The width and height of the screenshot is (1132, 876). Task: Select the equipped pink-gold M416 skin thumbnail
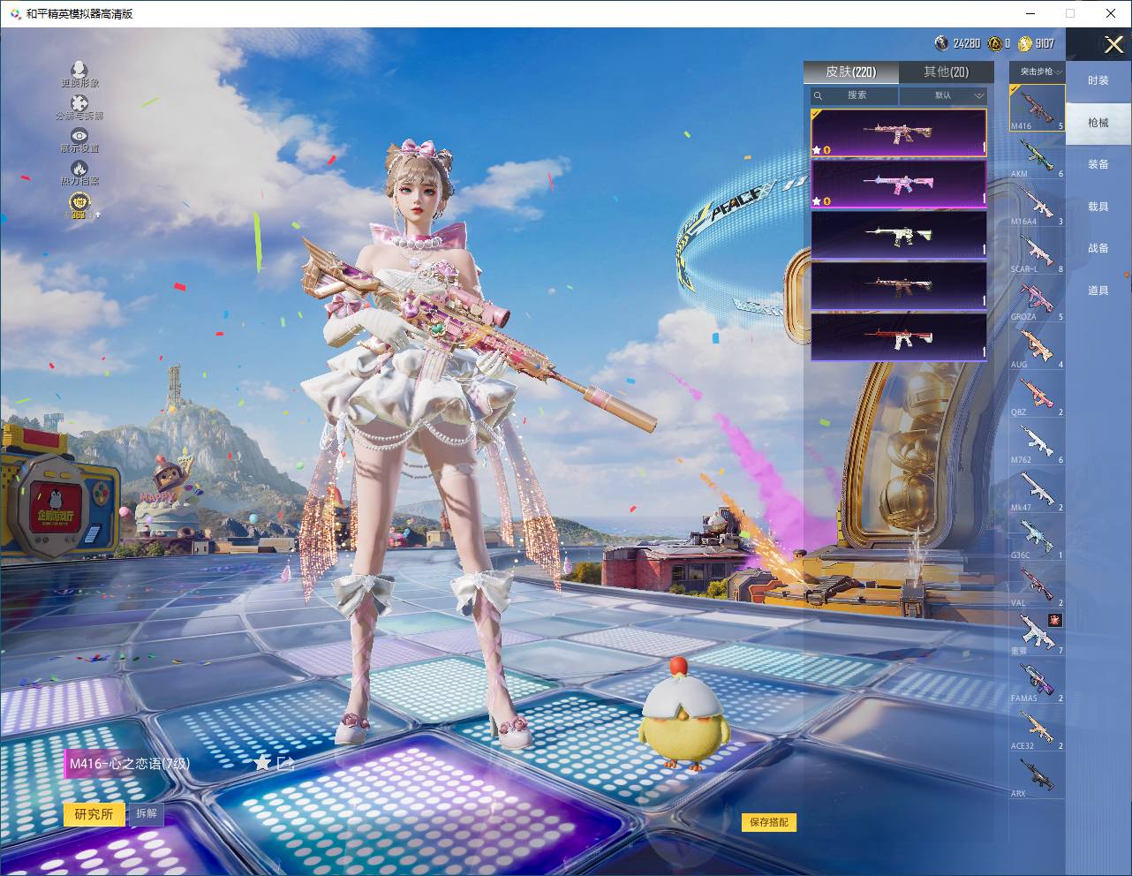tap(899, 133)
